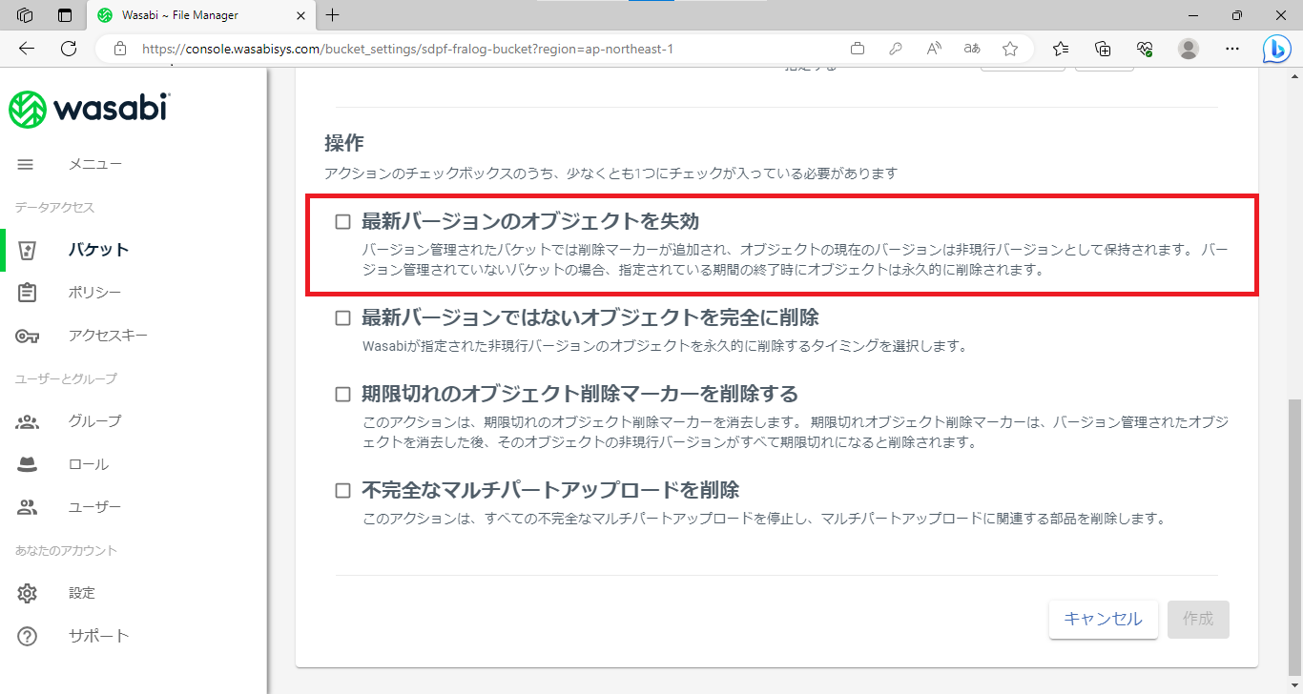Open Policies via the clipboard icon

27,293
